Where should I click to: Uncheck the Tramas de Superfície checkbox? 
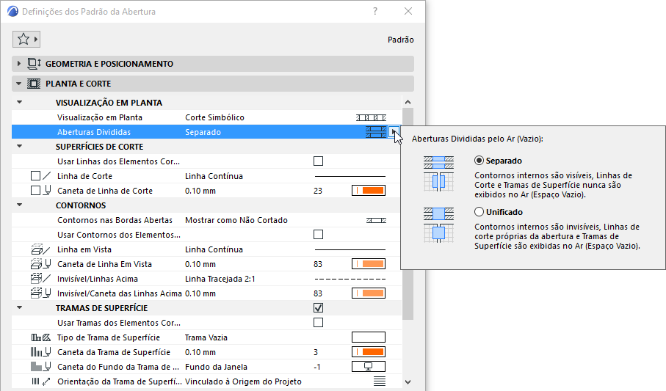coord(318,308)
